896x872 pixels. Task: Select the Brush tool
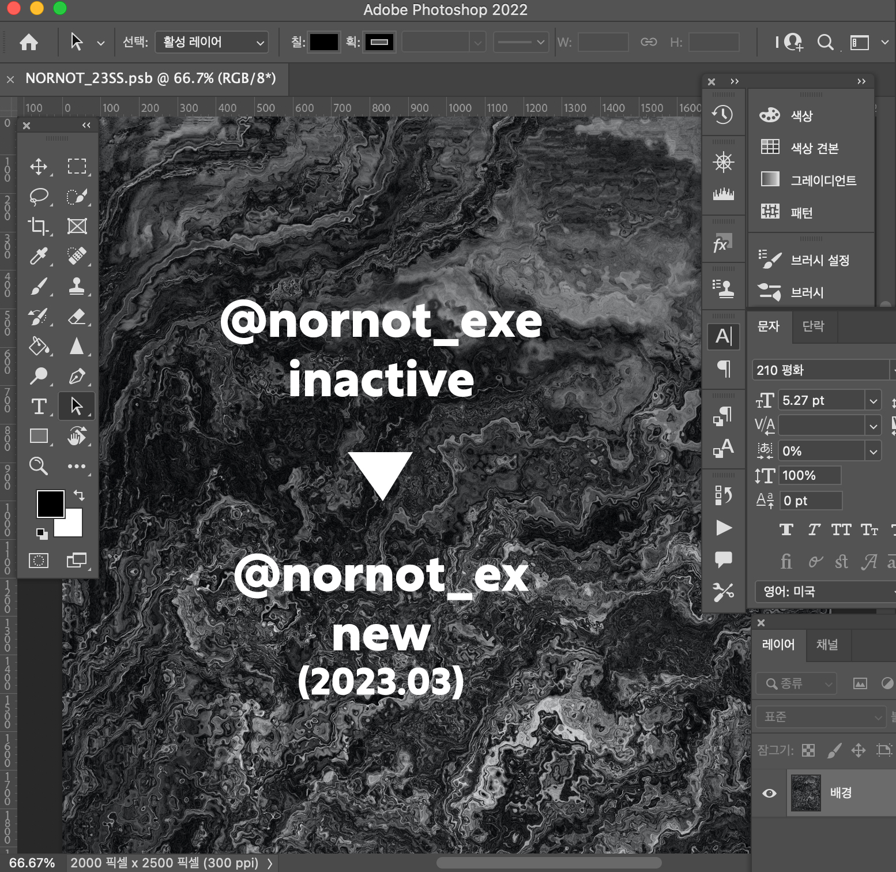(39, 286)
